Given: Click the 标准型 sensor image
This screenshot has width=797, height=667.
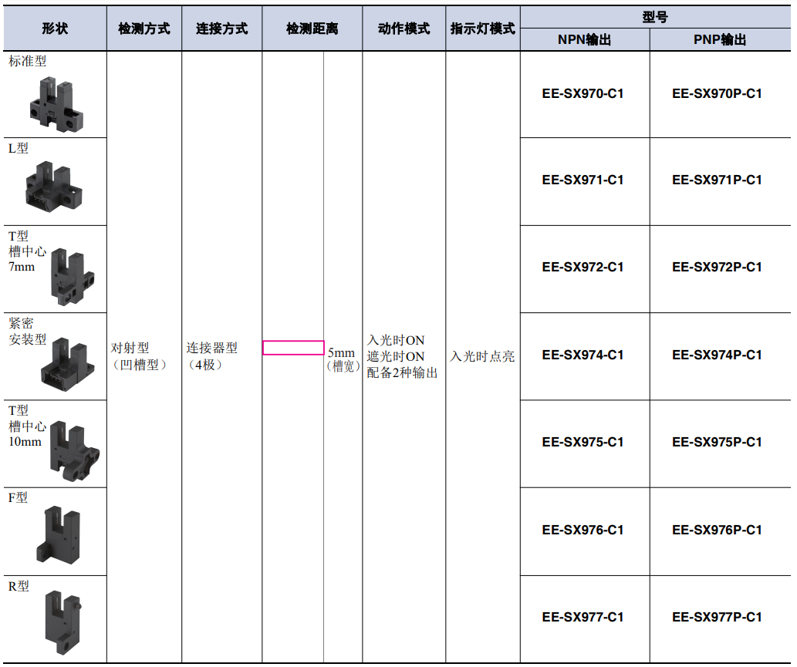Looking at the screenshot, I should pyautogui.click(x=56, y=104).
